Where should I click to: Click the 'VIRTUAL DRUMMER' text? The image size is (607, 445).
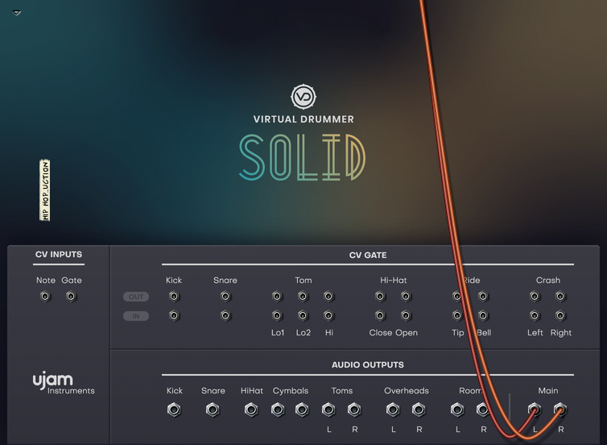pyautogui.click(x=303, y=119)
